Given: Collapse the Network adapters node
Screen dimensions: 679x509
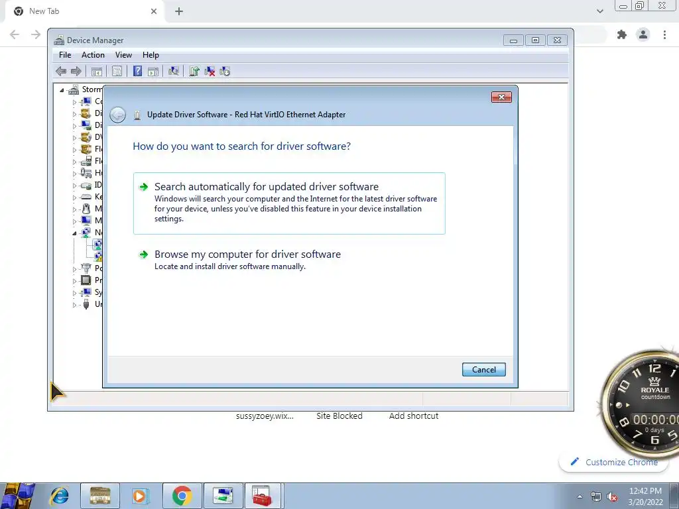Looking at the screenshot, I should click(x=74, y=233).
